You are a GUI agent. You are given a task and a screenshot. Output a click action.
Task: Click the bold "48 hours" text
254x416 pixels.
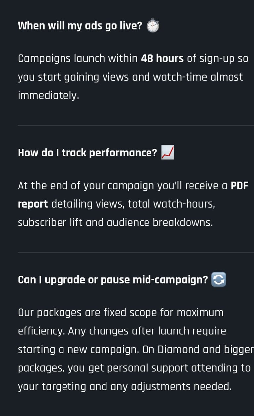[x=162, y=59]
